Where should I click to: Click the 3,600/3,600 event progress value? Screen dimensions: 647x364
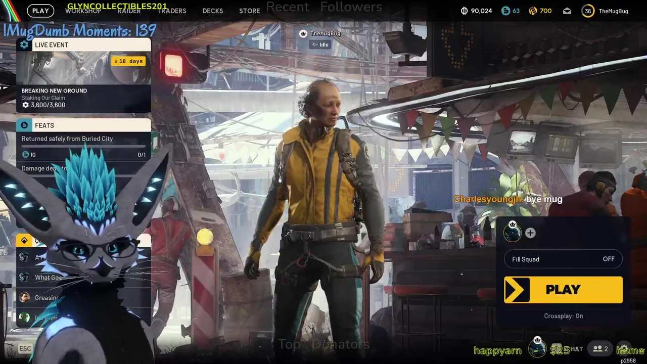(x=48, y=105)
